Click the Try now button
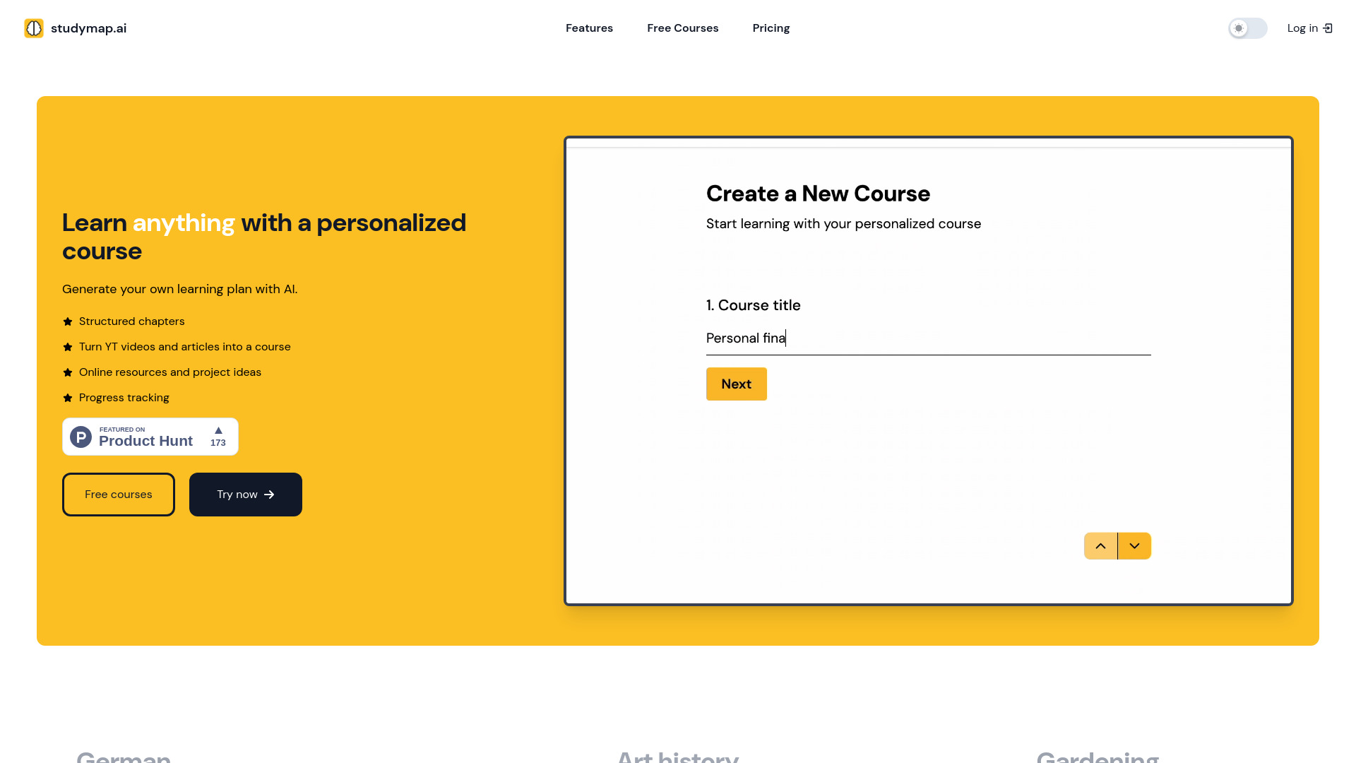Screen dimensions: 1356x763 pos(245,494)
